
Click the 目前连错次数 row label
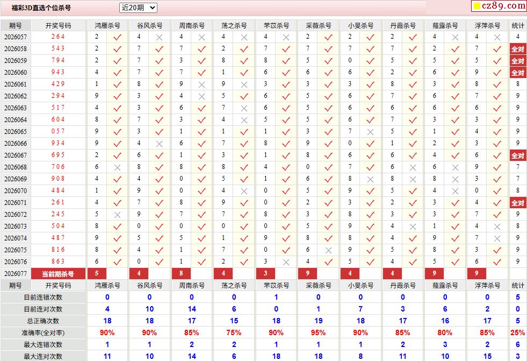(43, 298)
